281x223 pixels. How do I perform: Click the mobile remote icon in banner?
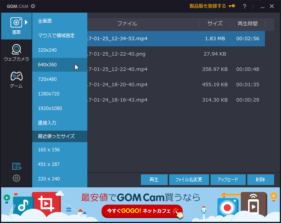point(254,204)
